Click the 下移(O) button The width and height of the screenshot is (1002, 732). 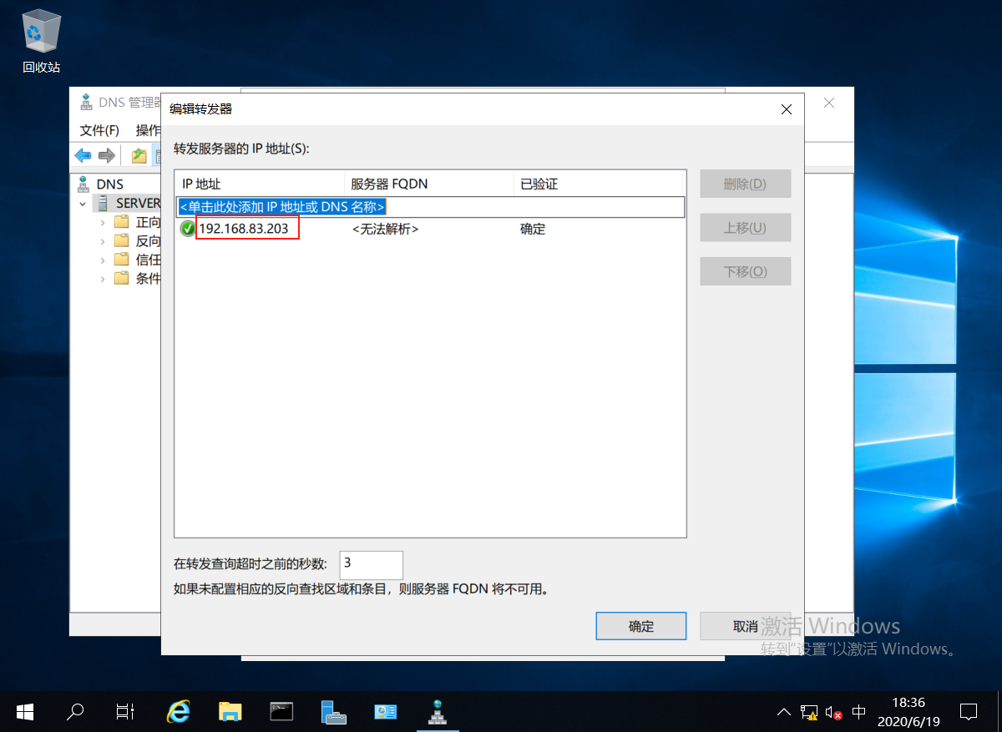point(745,270)
